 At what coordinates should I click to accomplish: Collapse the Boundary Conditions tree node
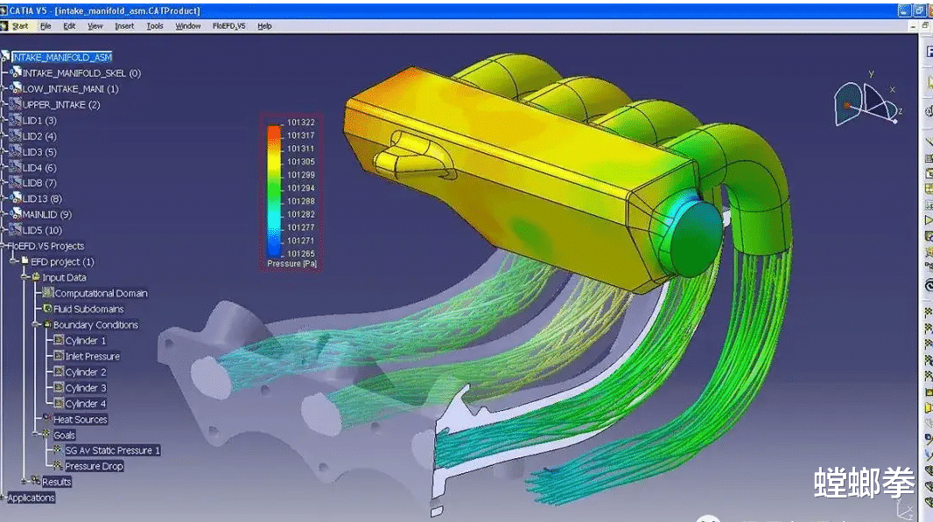pos(36,324)
